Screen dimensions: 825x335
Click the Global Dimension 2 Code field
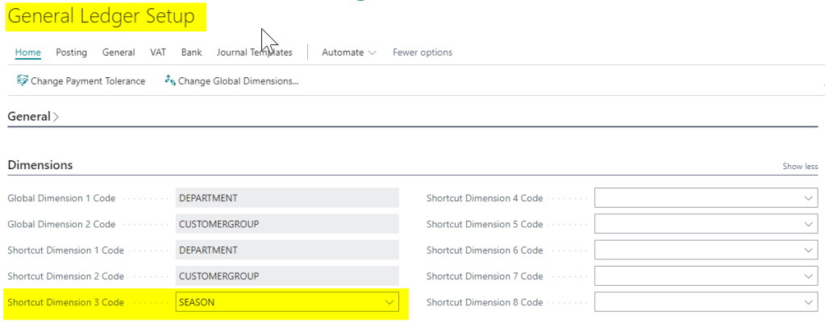pos(286,224)
